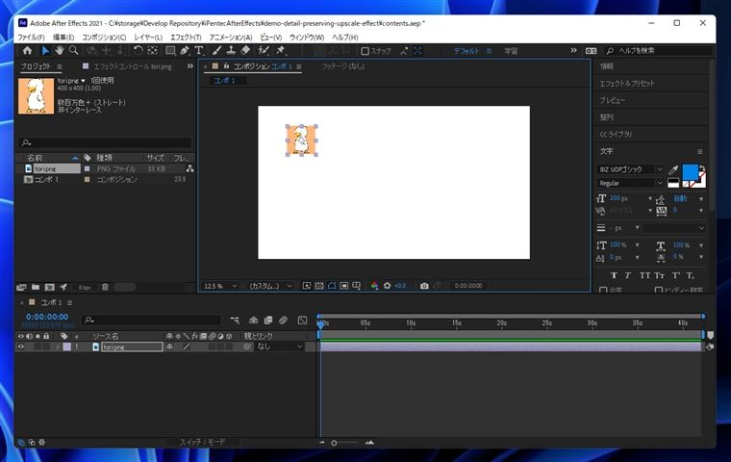Select the Zoom magnifier tool
The height and width of the screenshot is (462, 731).
tap(73, 50)
